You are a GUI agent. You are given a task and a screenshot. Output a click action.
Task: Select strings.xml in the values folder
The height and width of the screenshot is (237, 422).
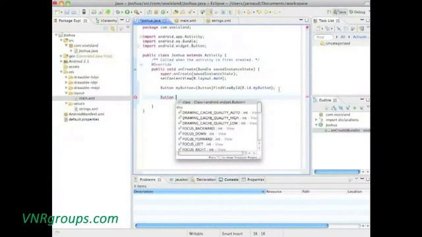point(86,109)
